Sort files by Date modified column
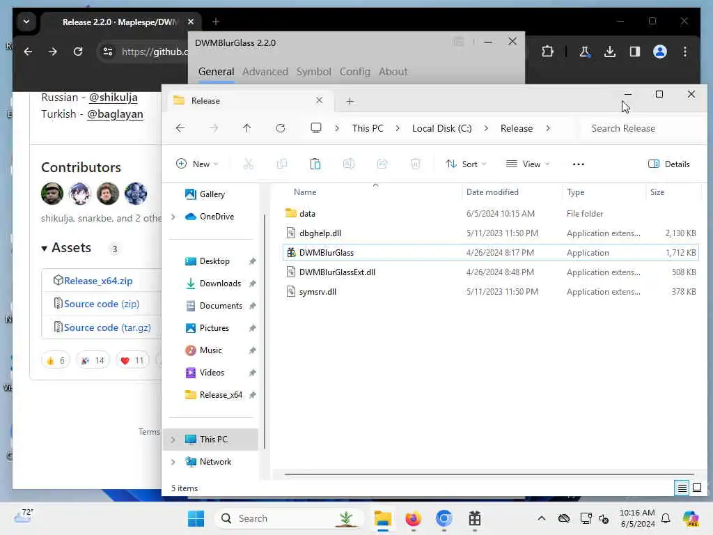 click(x=492, y=192)
